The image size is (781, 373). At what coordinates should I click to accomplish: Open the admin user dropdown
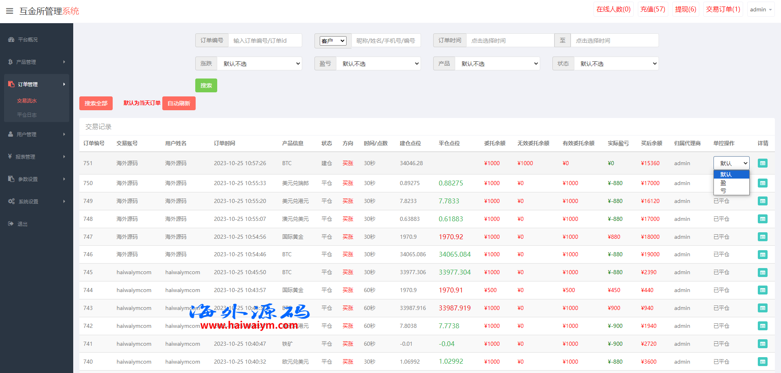point(760,9)
